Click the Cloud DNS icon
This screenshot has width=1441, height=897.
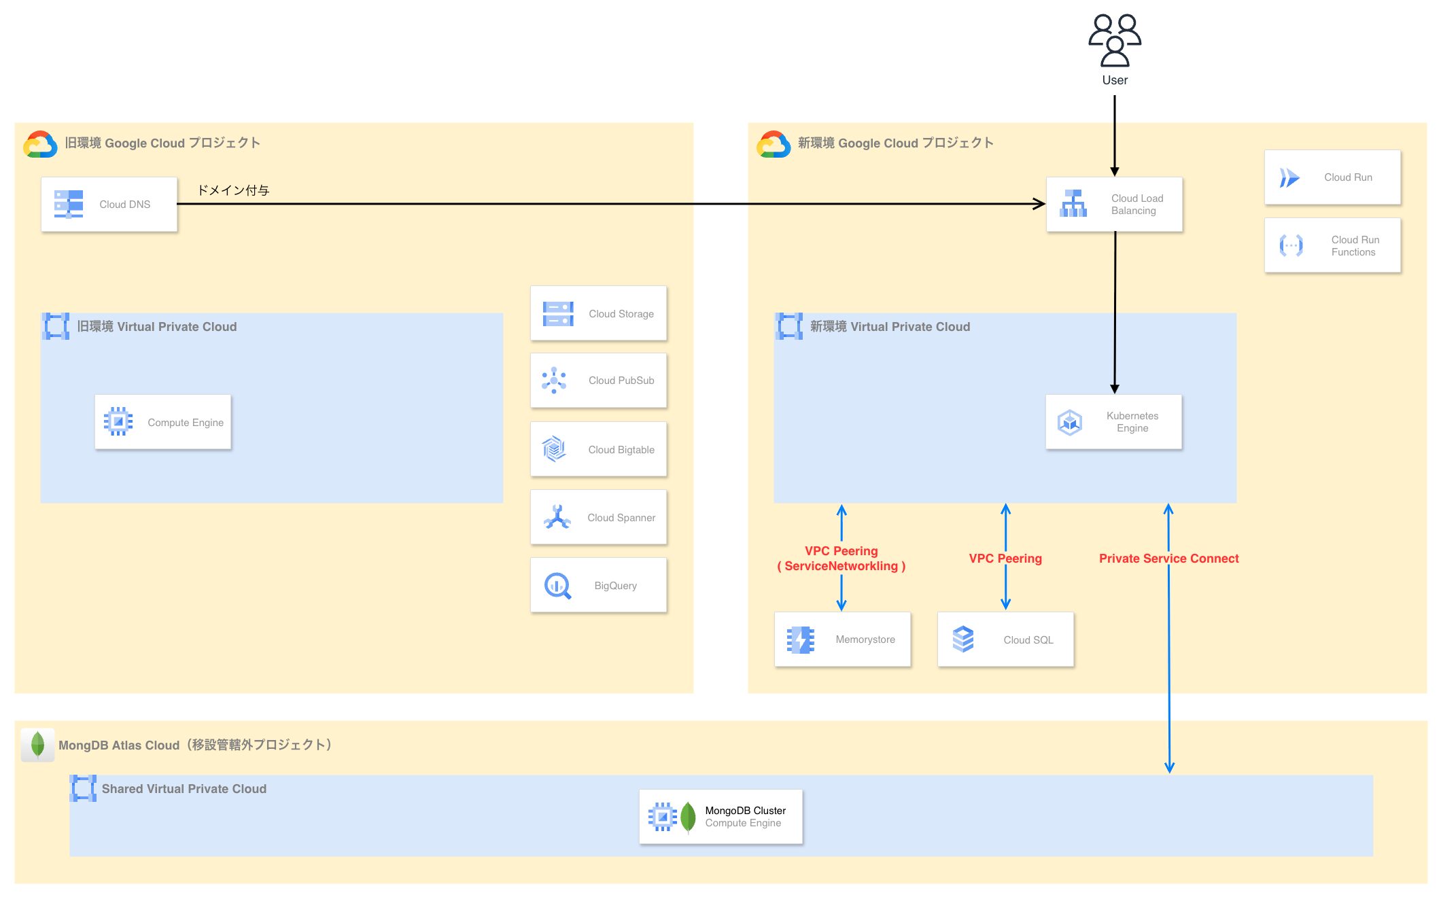pyautogui.click(x=69, y=204)
